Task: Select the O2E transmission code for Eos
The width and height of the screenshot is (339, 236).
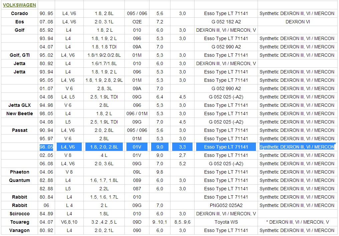Action: [137, 22]
